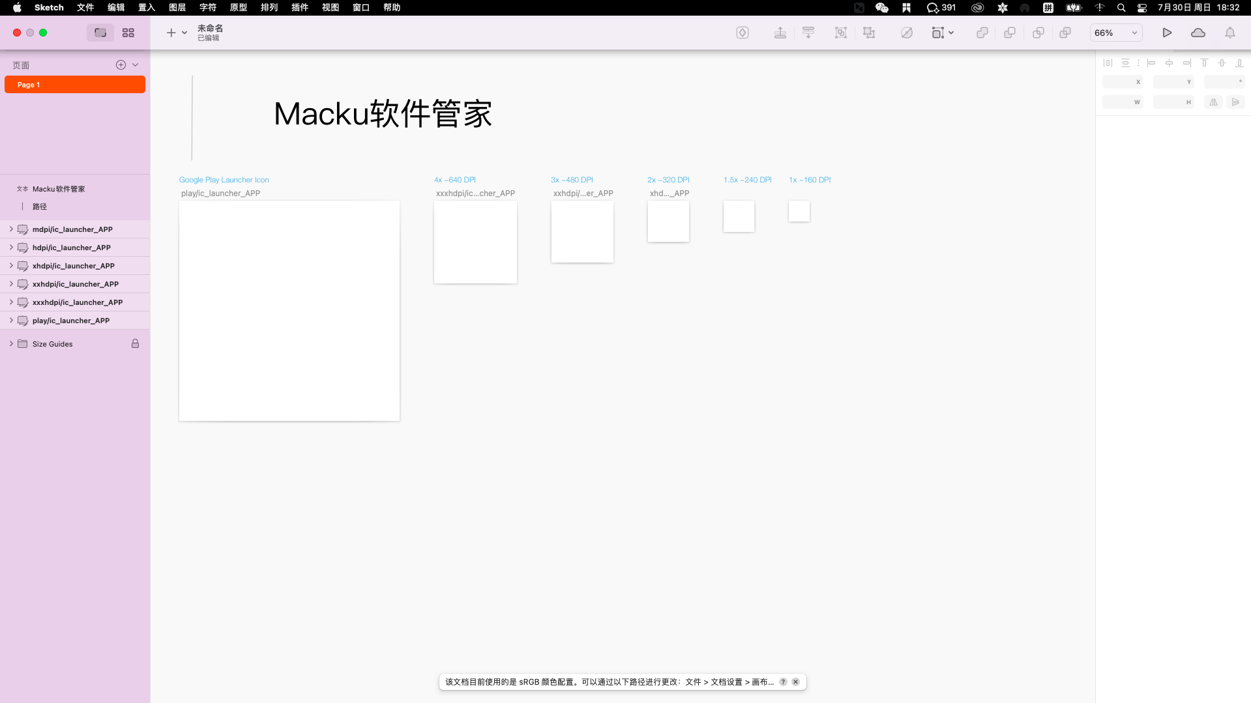Open the Insert menu dropdown arrow

pos(184,33)
